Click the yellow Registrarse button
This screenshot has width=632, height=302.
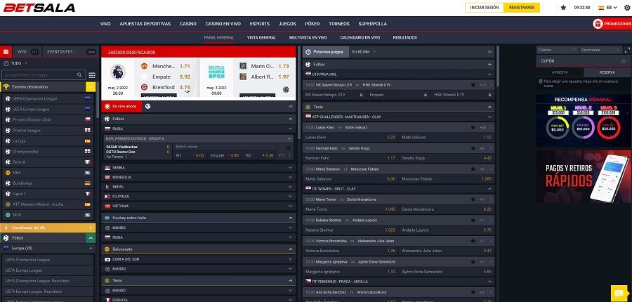(x=522, y=8)
